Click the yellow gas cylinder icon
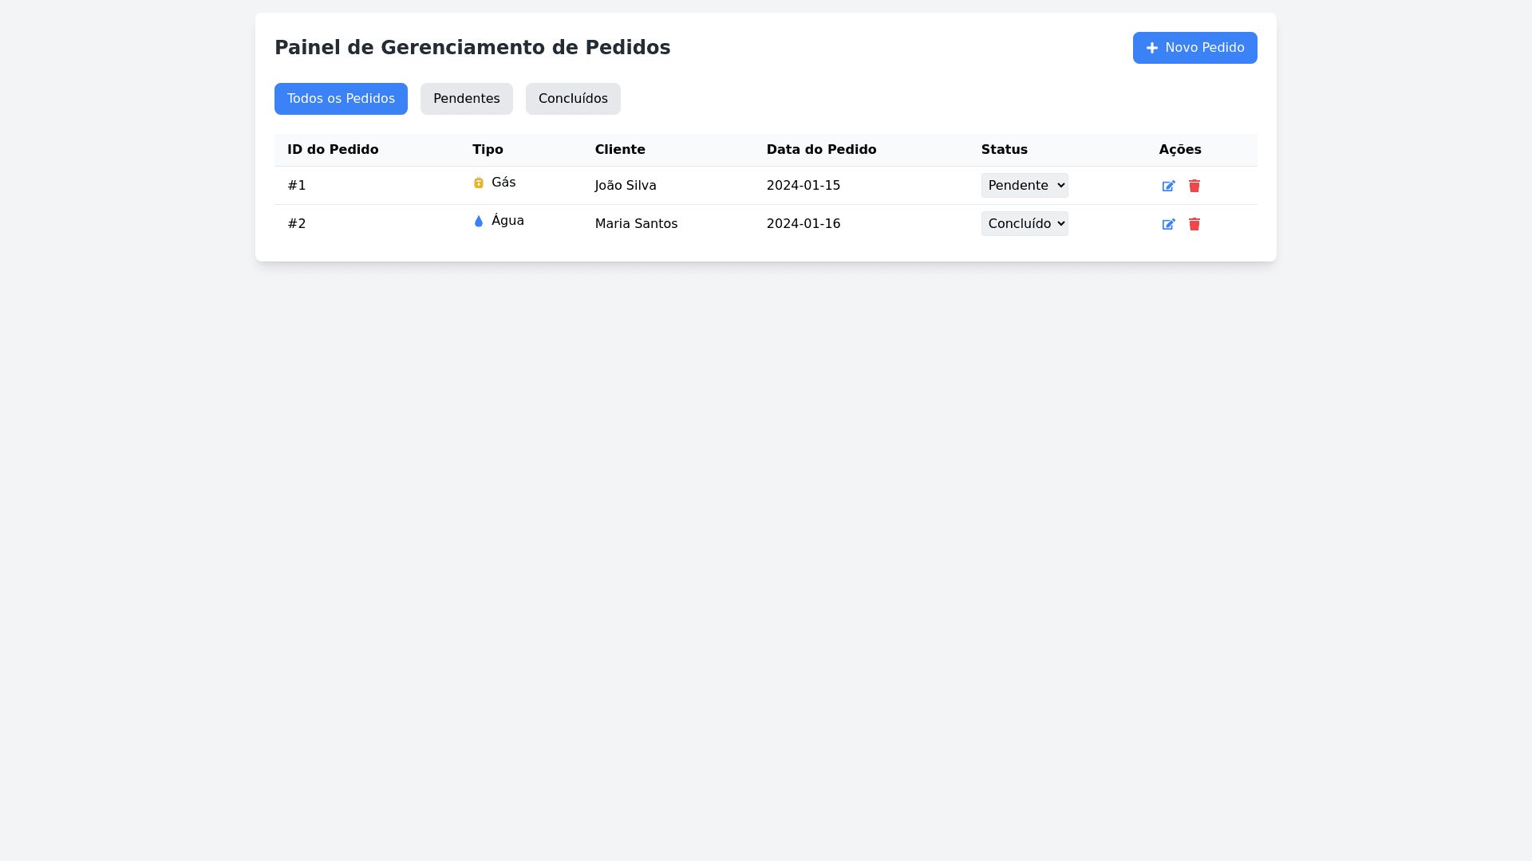This screenshot has width=1532, height=861. tap(479, 183)
